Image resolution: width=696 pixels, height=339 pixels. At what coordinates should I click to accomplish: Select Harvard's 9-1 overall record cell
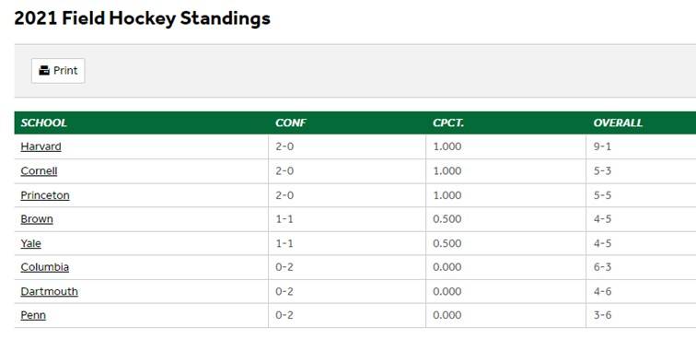click(641, 146)
